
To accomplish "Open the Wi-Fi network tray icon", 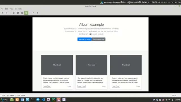I will pyautogui.click(x=167, y=100).
